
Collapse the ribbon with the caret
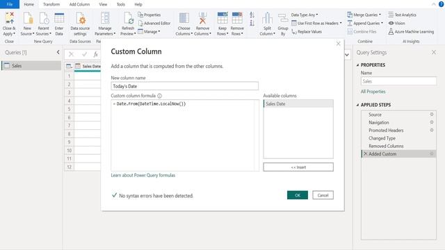click(x=434, y=4)
